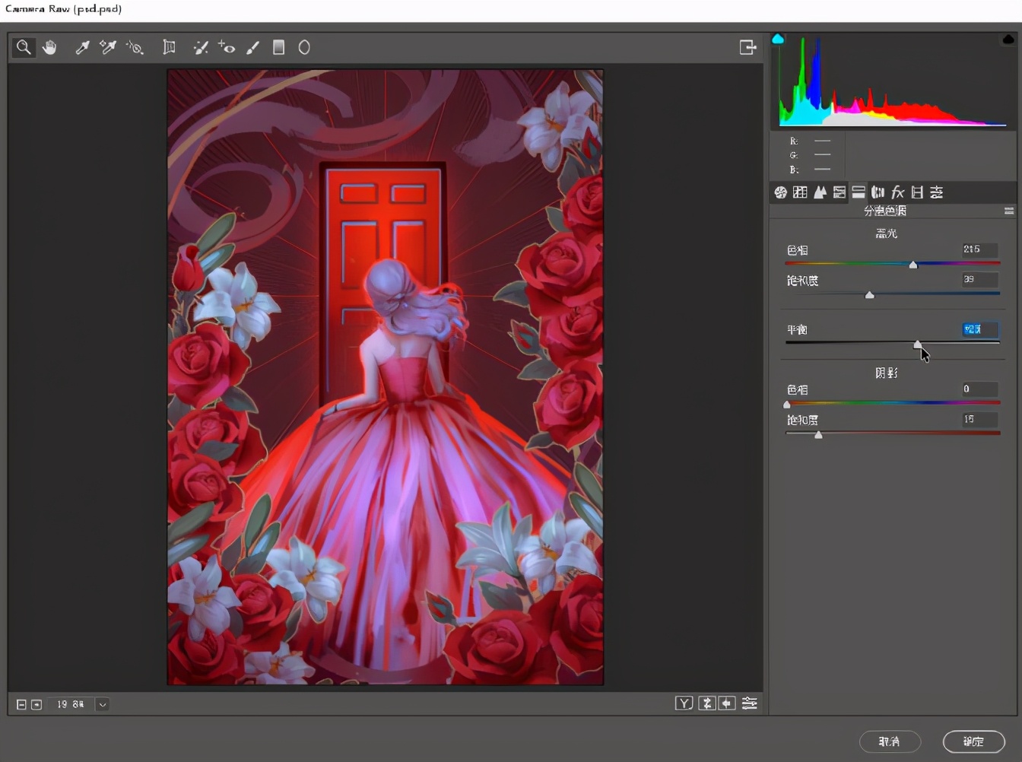Switch to the Tone Curve tab
The height and width of the screenshot is (762, 1022).
[800, 192]
